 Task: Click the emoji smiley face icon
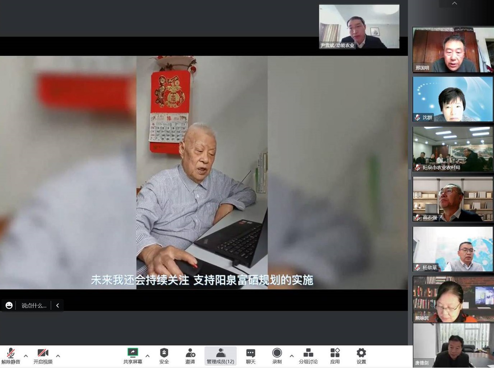(x=9, y=306)
